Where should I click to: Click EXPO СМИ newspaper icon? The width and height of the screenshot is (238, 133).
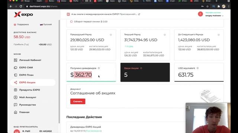[x=16, y=68]
